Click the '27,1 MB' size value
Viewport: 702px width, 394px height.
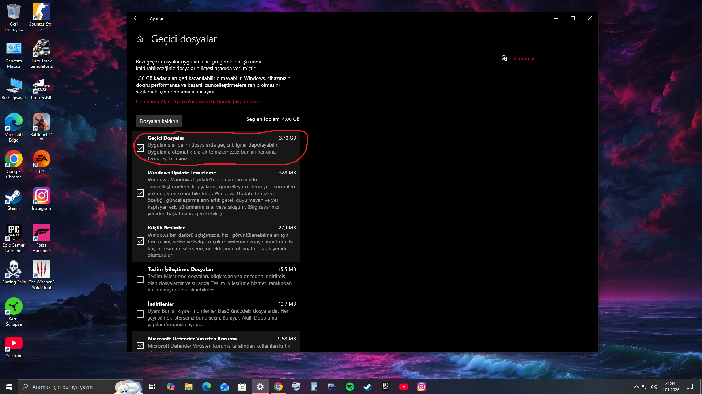pyautogui.click(x=287, y=228)
